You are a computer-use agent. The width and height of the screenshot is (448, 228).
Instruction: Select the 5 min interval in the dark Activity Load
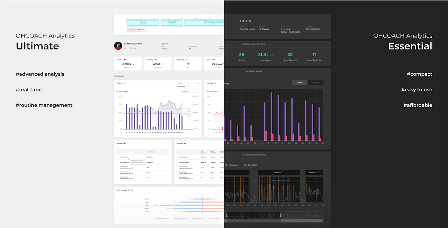(300, 83)
